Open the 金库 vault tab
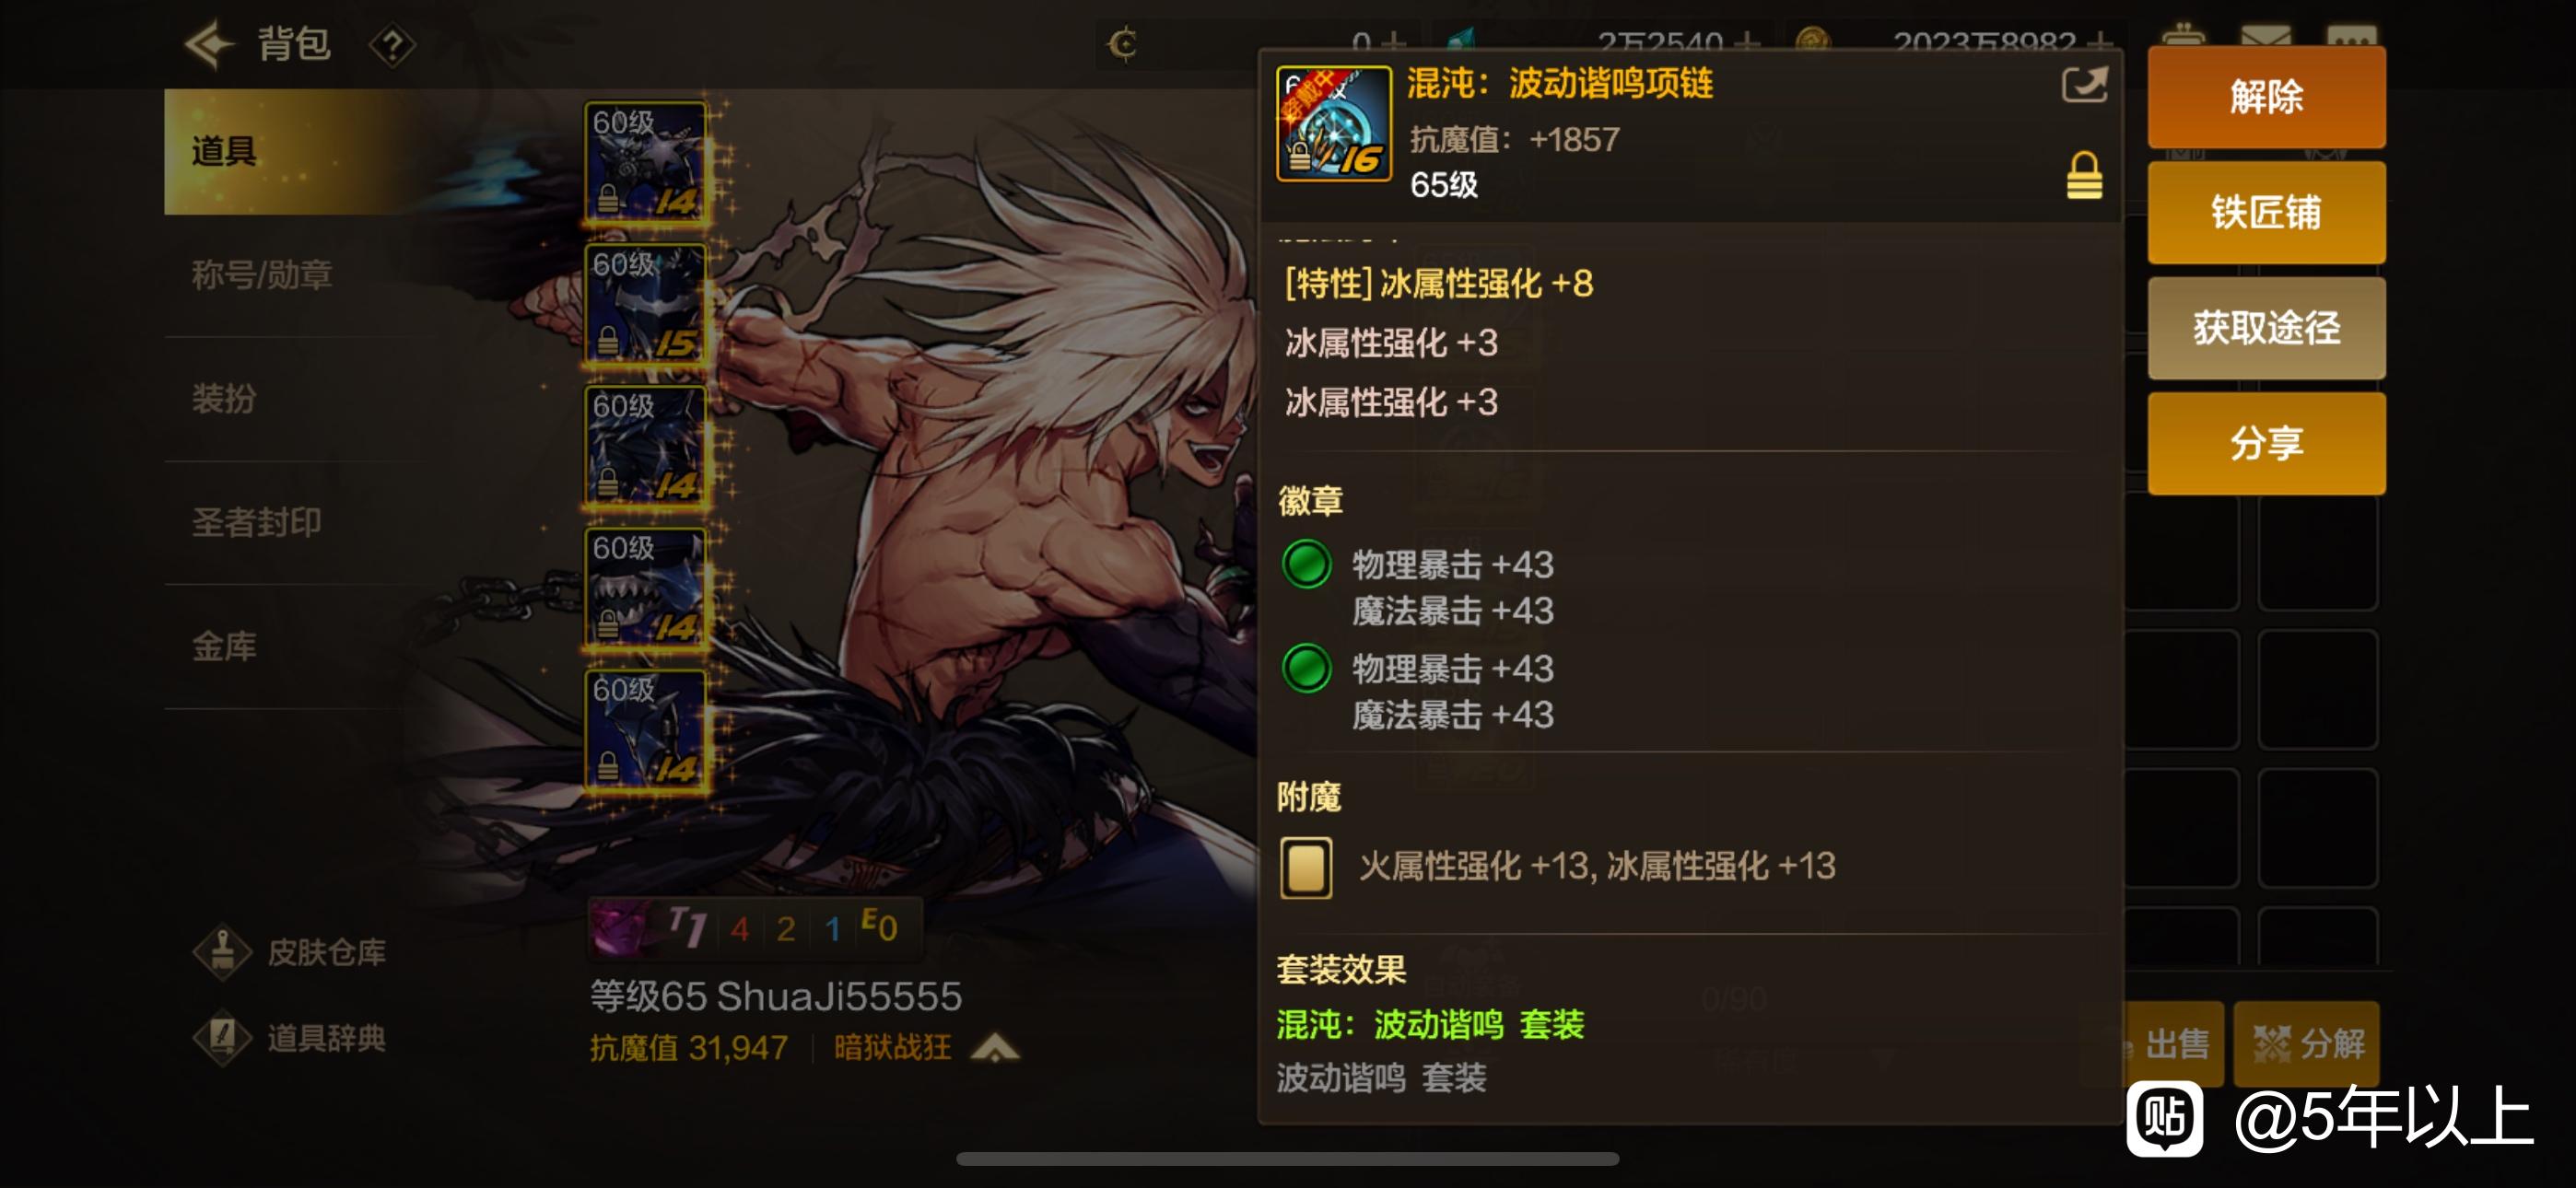 click(225, 646)
